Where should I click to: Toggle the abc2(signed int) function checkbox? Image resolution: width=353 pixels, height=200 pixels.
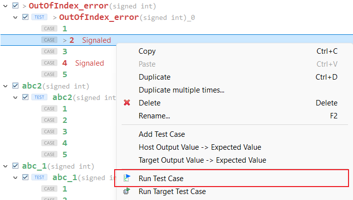[15, 86]
